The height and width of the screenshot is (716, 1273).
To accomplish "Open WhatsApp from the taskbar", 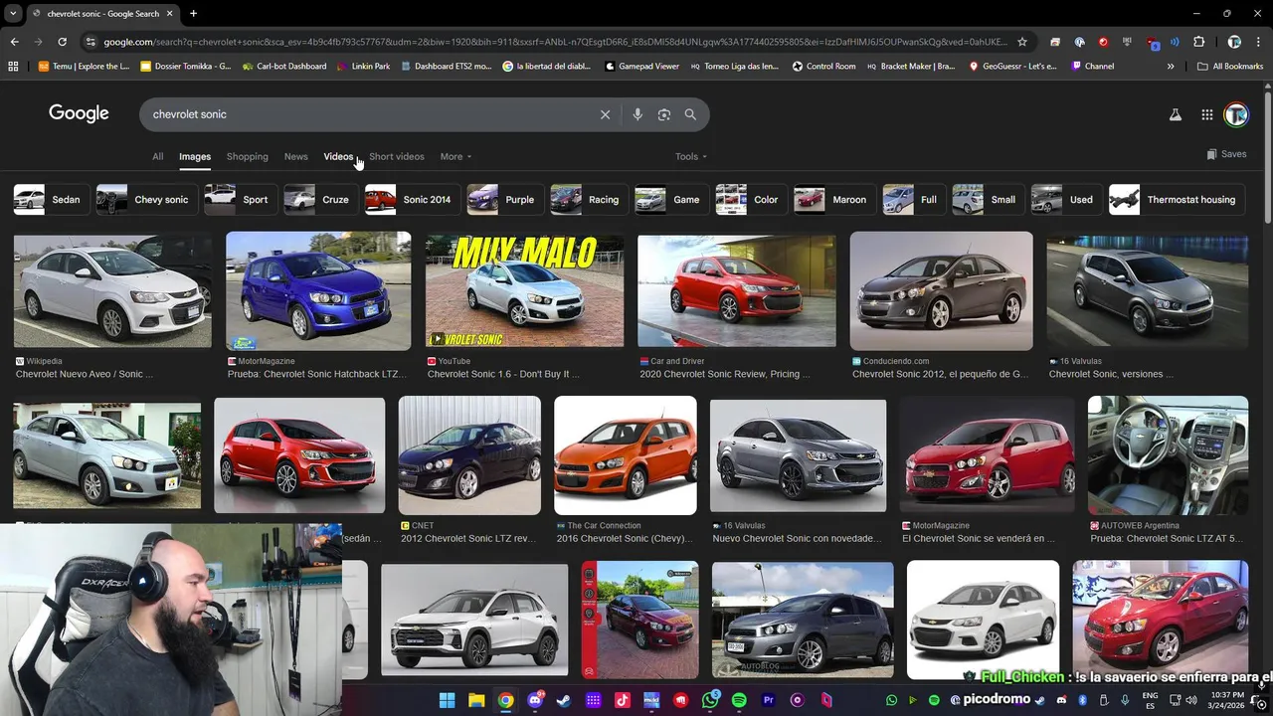I will (x=710, y=700).
